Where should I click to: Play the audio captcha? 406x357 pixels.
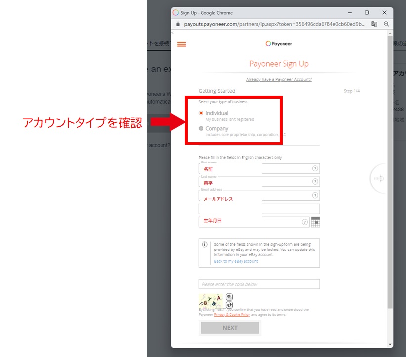click(x=229, y=297)
